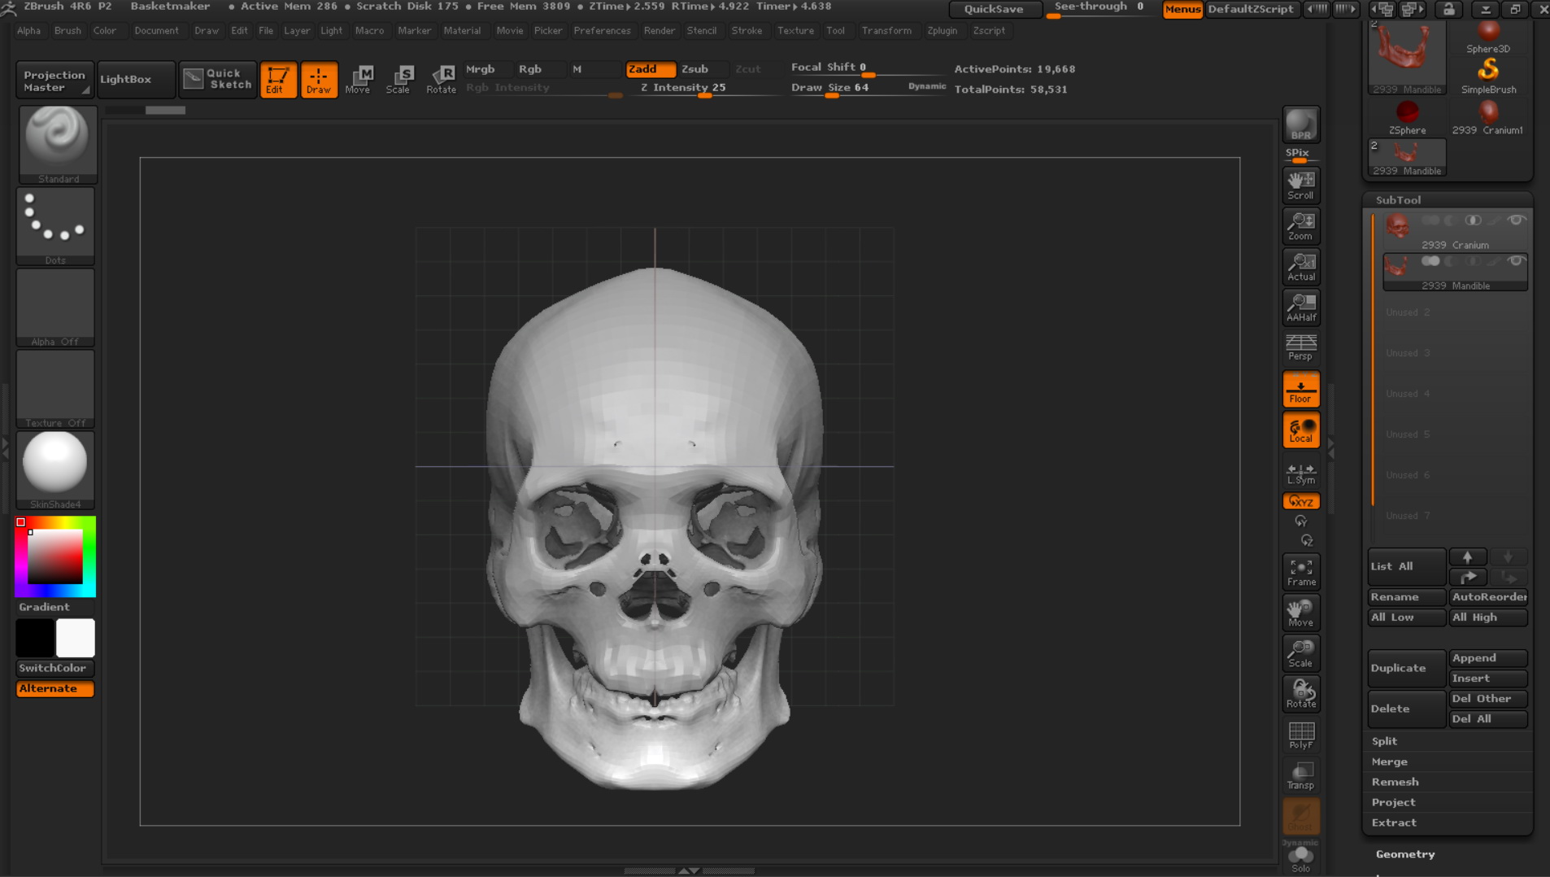1550x877 pixels.
Task: Expand the Geometry section
Action: [x=1404, y=854]
